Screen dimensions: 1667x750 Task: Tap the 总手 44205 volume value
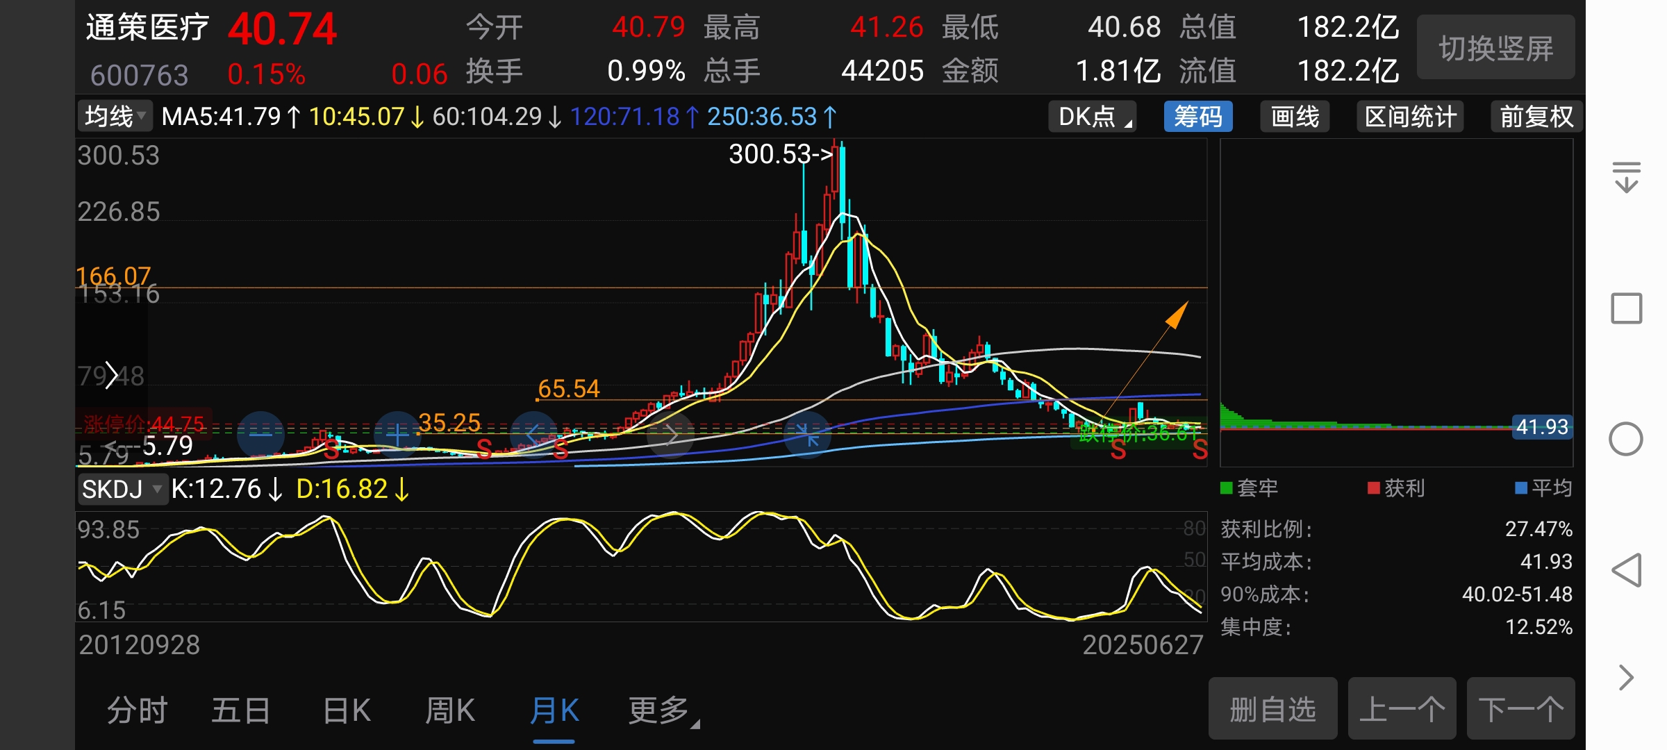882,71
